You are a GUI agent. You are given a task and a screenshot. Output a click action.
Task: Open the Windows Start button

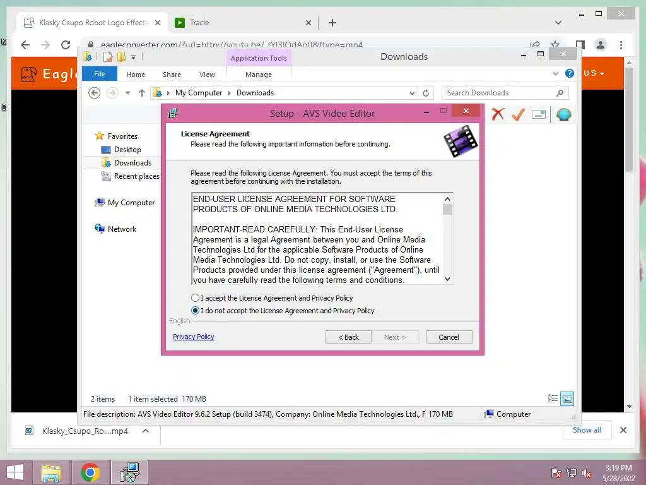point(15,472)
